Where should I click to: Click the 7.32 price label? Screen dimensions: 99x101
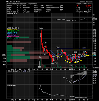tap(76, 52)
